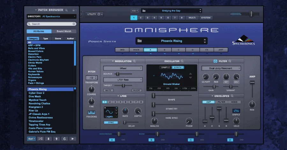
Task: Click the Patch Browser lock icon
Action: pyautogui.click(x=74, y=10)
